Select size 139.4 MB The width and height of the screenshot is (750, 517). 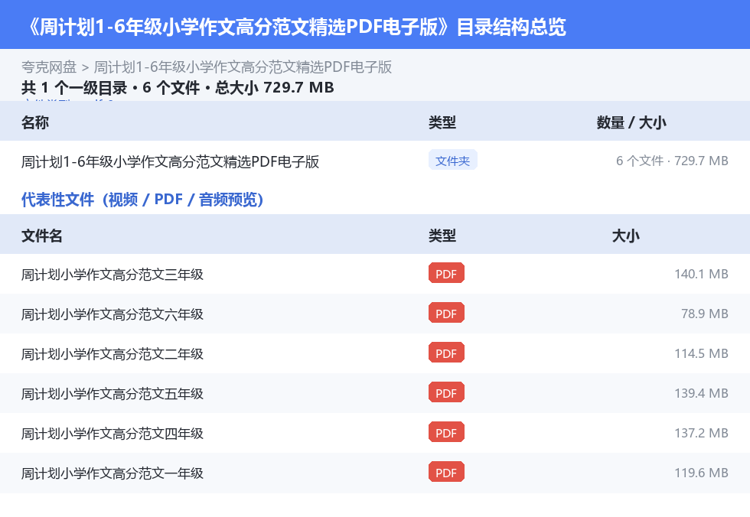[701, 393]
